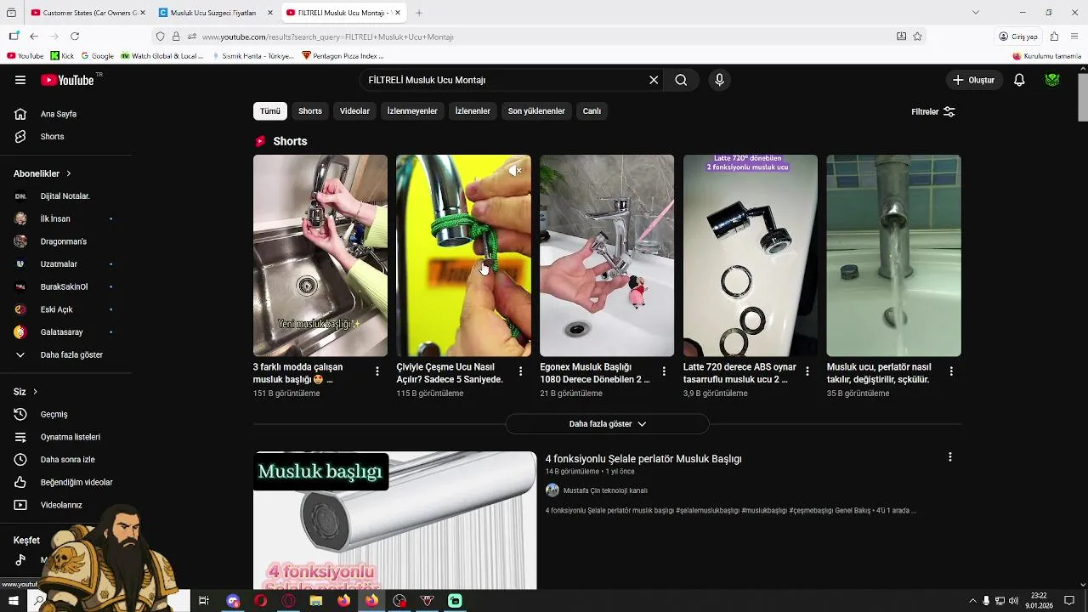Open options for '4 fonksiyonlu Şelale' video
Viewport: 1088px width, 612px height.
click(x=950, y=457)
